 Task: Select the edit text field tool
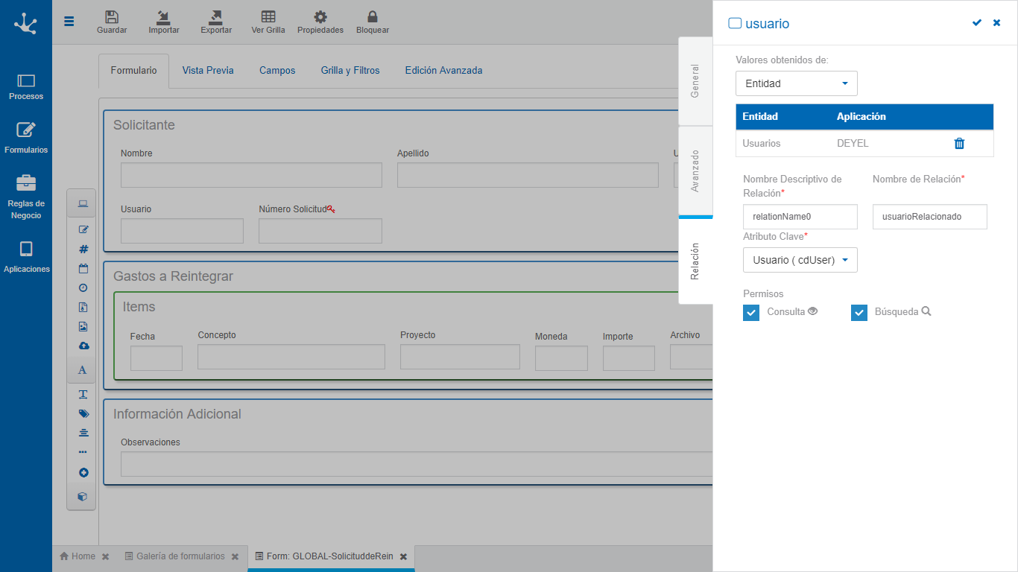pyautogui.click(x=83, y=229)
